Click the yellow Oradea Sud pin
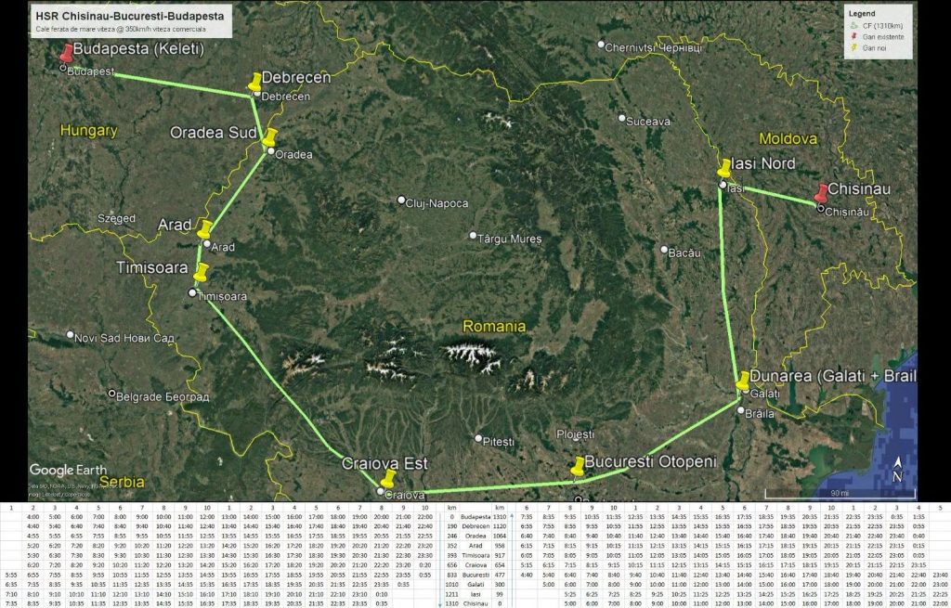951x608 pixels. click(270, 137)
